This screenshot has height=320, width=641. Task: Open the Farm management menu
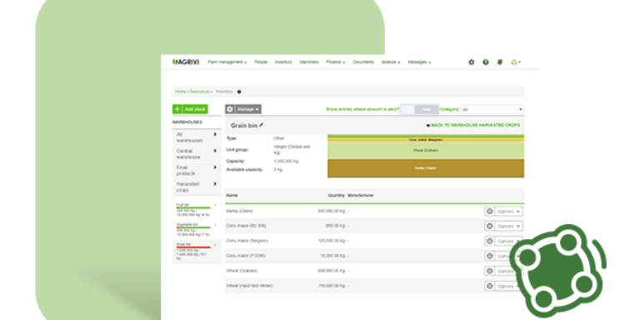227,62
